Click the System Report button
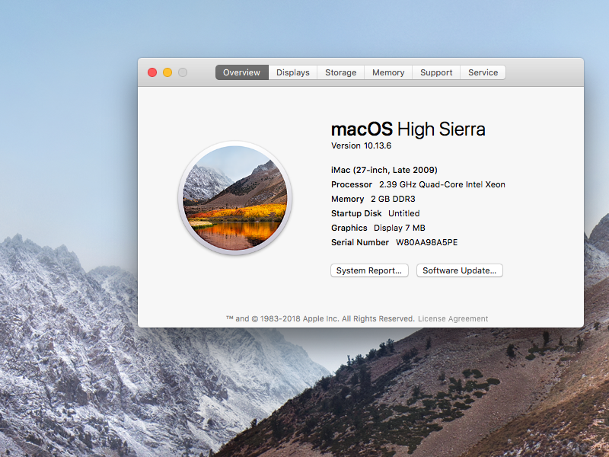 [370, 270]
